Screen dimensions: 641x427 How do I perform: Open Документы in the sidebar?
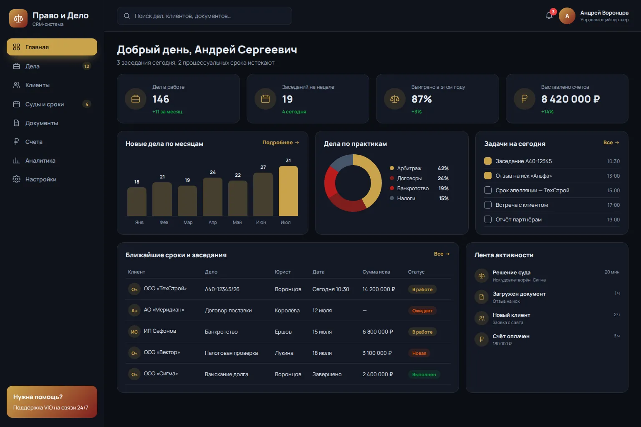52,123
